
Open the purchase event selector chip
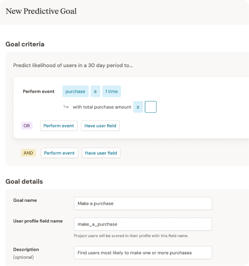[x=75, y=92]
